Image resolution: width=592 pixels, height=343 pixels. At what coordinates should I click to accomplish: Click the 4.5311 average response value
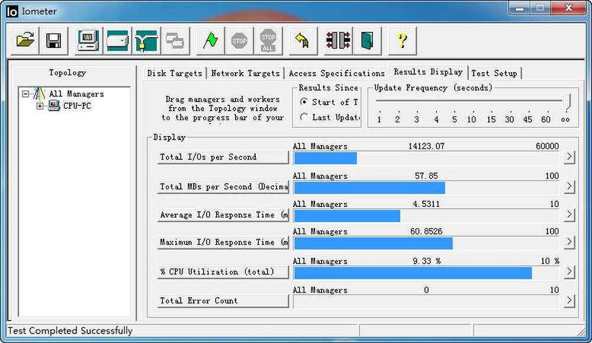(x=426, y=204)
